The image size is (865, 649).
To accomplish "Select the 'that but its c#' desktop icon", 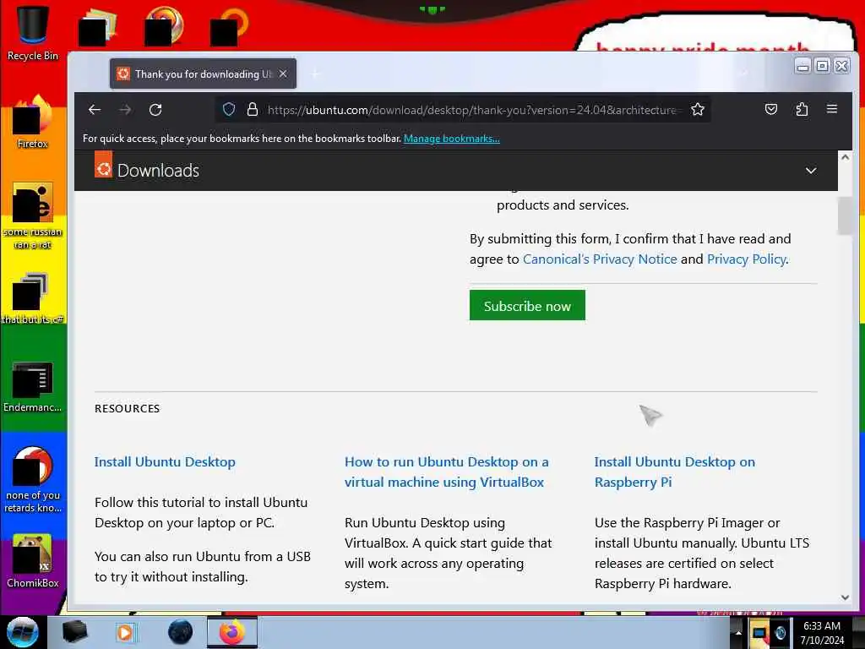I will (33, 298).
